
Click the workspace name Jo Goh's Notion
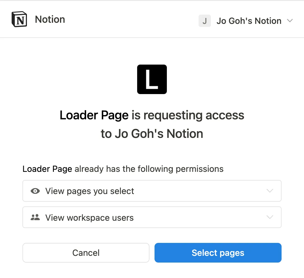pyautogui.click(x=249, y=21)
